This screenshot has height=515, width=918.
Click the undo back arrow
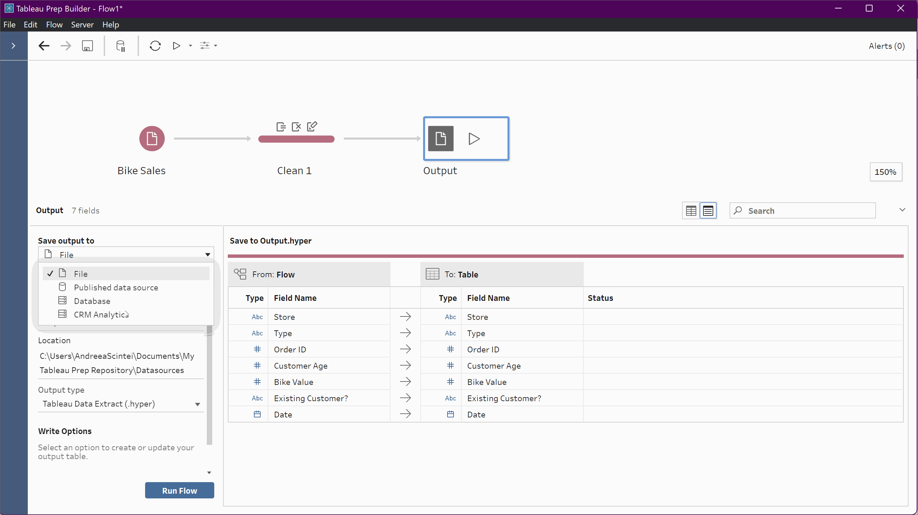(44, 46)
